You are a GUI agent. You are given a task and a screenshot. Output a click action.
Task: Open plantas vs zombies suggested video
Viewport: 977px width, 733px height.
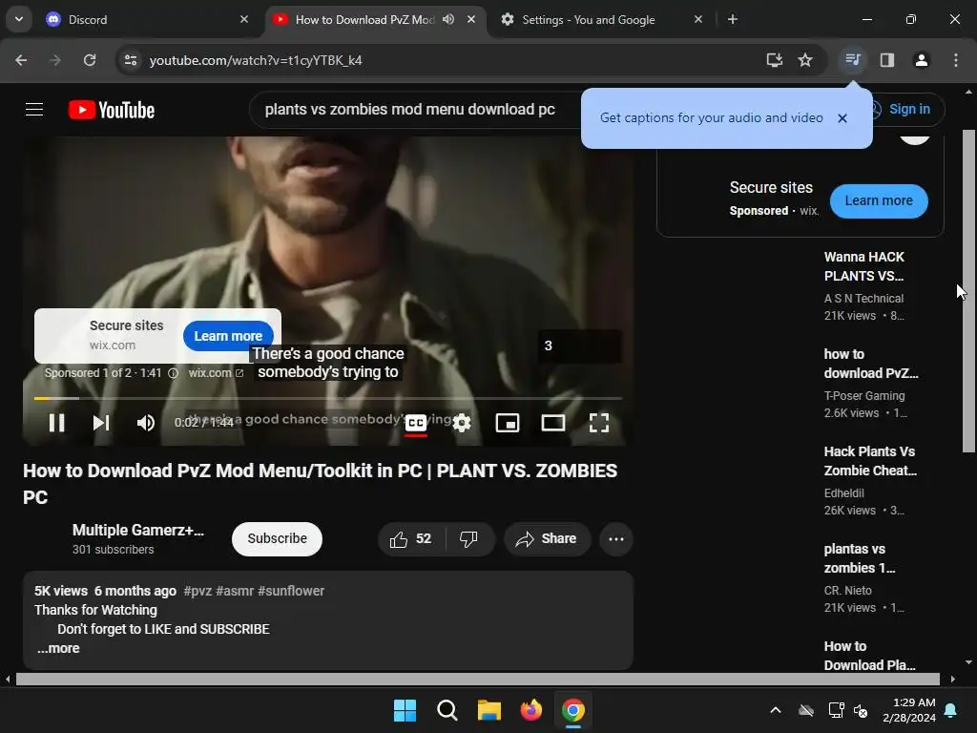[860, 557]
